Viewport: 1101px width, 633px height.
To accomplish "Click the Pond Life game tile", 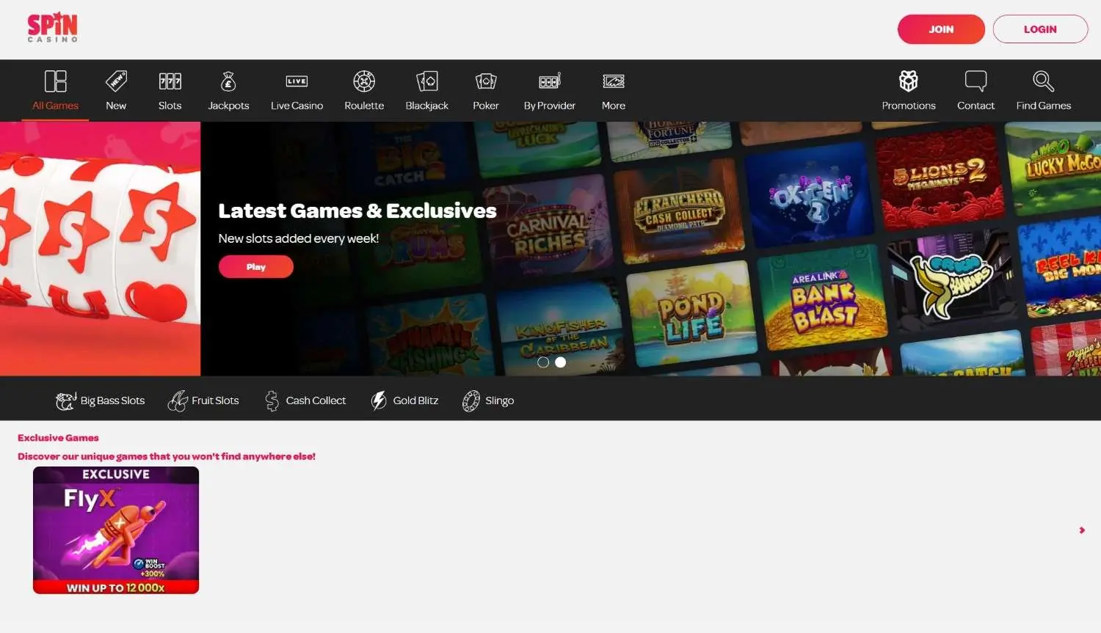I will (691, 315).
